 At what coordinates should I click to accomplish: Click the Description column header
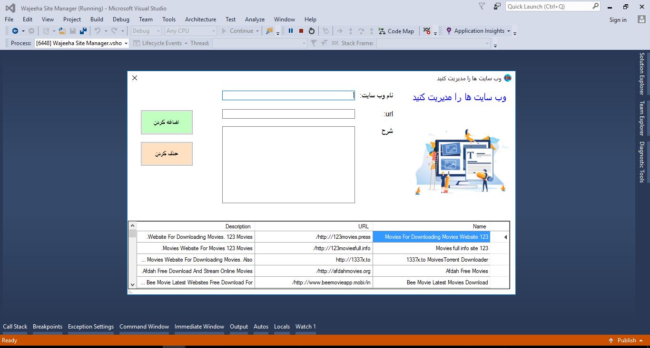coord(196,226)
